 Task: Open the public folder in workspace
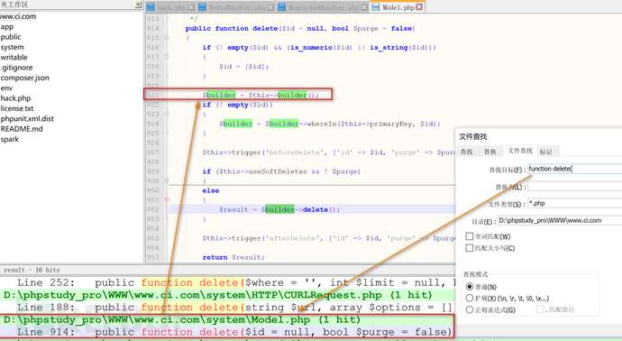[11, 37]
